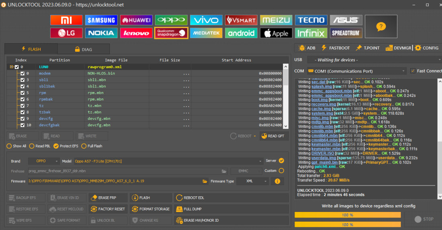Screen dimensions: 442x230
Task: Toggle LUN0 root checkbox
Action: point(16,67)
